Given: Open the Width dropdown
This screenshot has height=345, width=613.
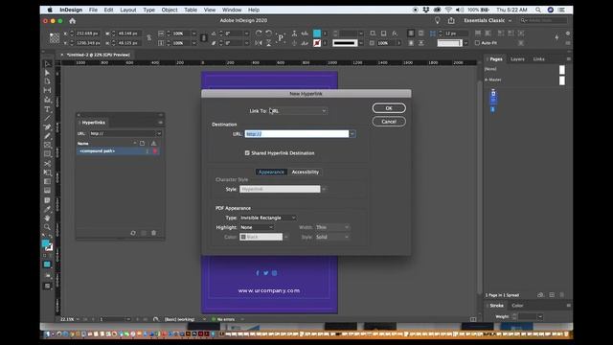Looking at the screenshot, I should point(332,227).
